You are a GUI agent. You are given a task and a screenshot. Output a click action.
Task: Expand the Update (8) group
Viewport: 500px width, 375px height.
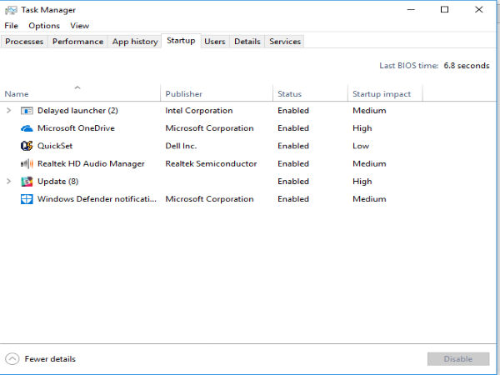coord(9,182)
